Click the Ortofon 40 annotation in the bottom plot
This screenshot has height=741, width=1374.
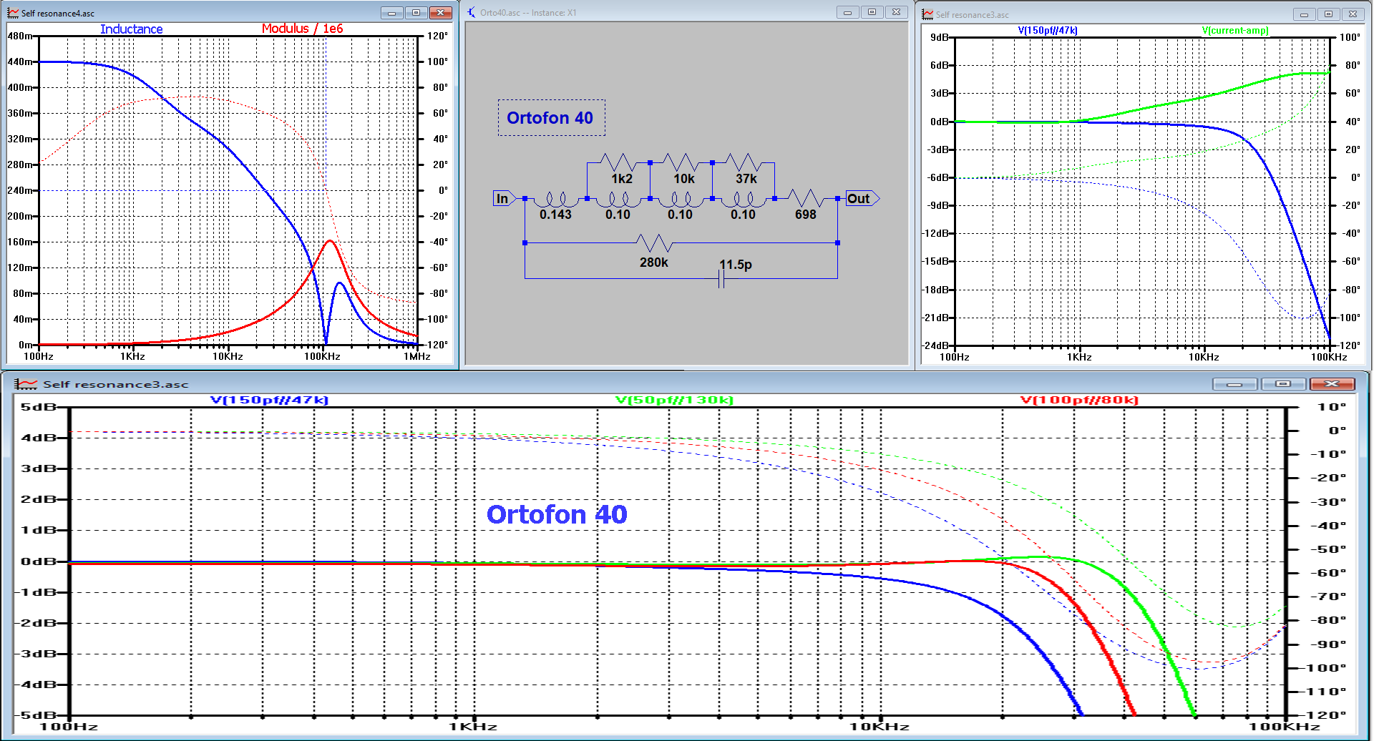click(x=557, y=514)
